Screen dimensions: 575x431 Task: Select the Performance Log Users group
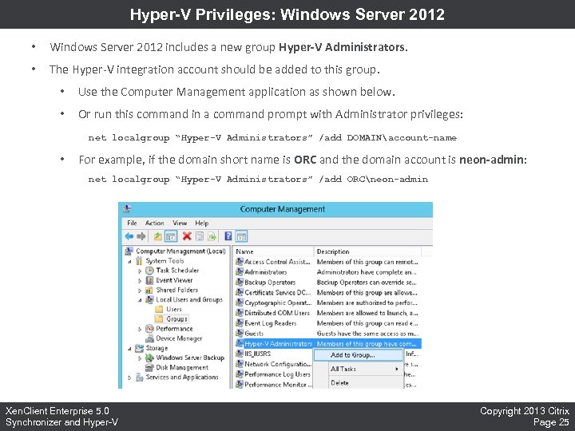(274, 374)
